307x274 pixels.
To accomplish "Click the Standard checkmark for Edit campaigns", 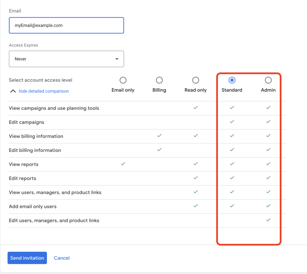I will coord(232,122).
